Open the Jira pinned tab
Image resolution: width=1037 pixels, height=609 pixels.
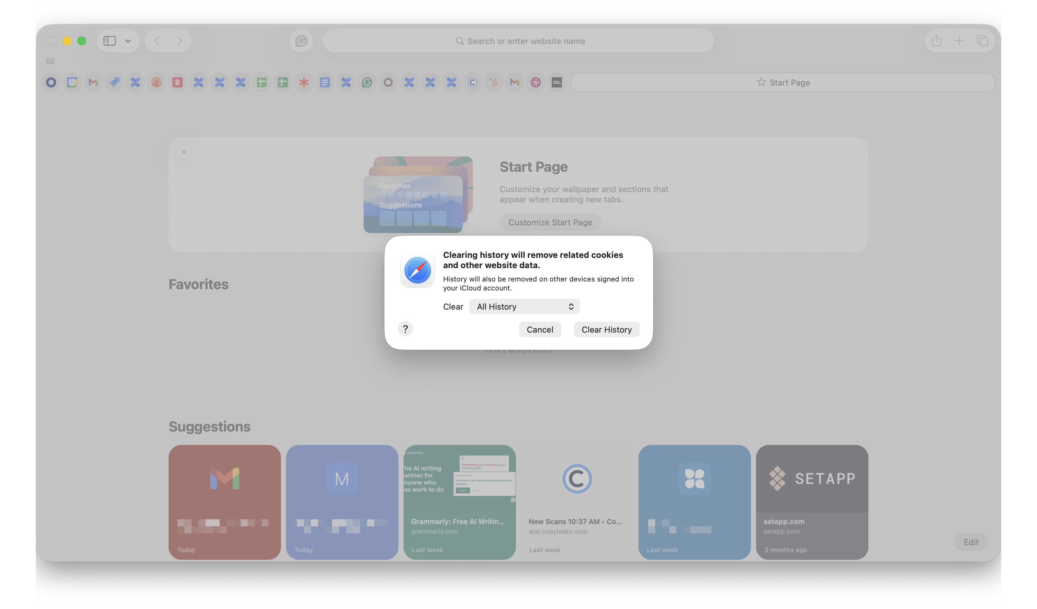pyautogui.click(x=114, y=82)
